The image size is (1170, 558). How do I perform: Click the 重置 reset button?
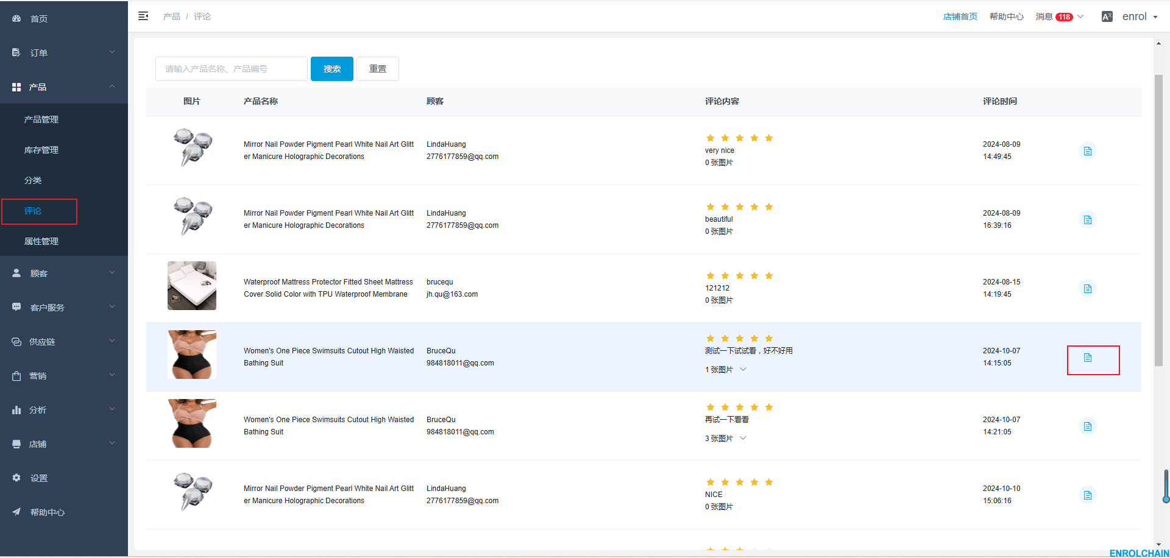click(x=378, y=69)
